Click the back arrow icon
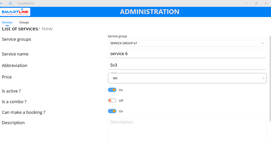271x143 pixels. 2,3
